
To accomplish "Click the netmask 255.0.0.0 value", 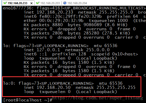I will click(x=98, y=50).
